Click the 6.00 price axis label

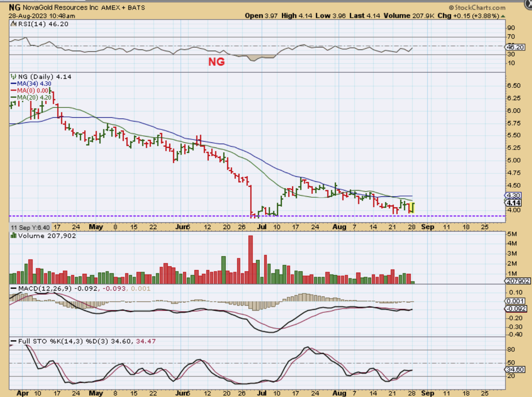[514, 111]
